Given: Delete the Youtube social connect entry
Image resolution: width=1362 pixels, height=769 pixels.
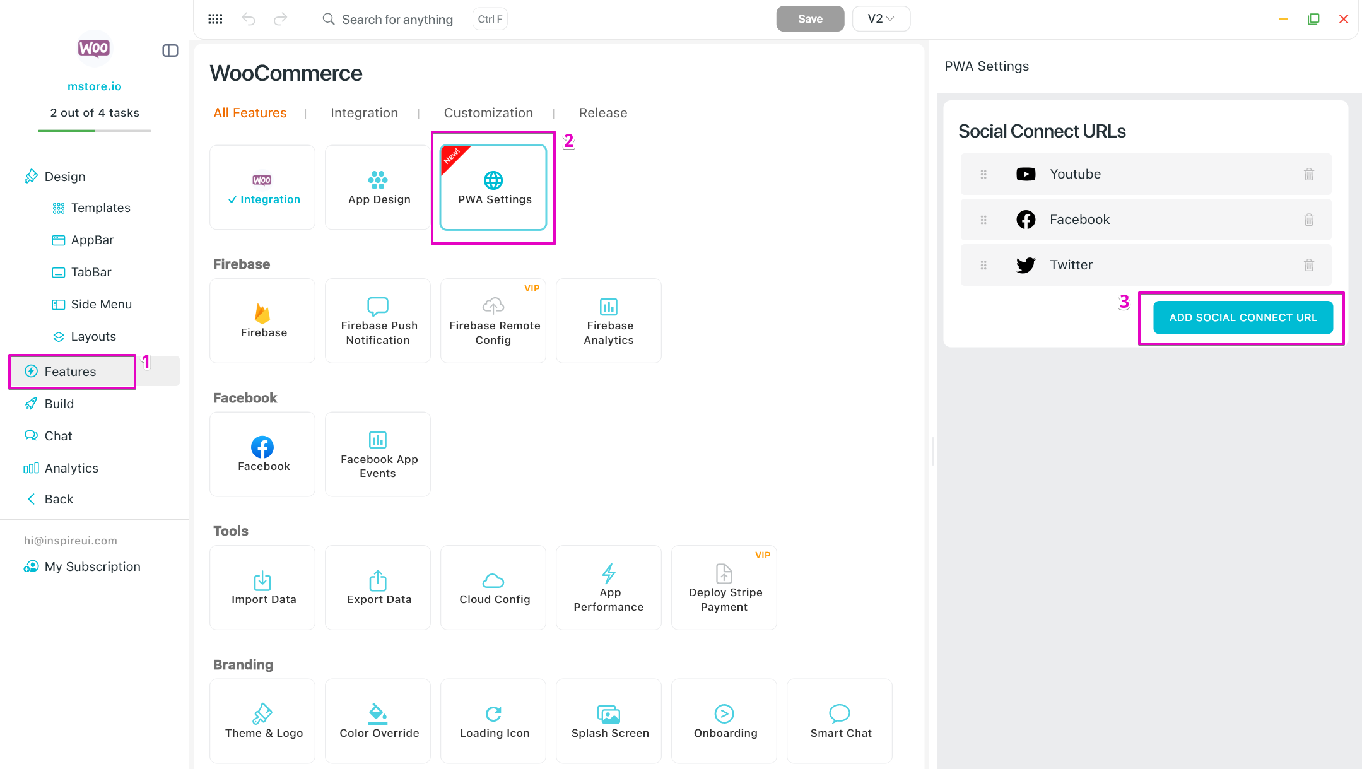Looking at the screenshot, I should pyautogui.click(x=1308, y=174).
